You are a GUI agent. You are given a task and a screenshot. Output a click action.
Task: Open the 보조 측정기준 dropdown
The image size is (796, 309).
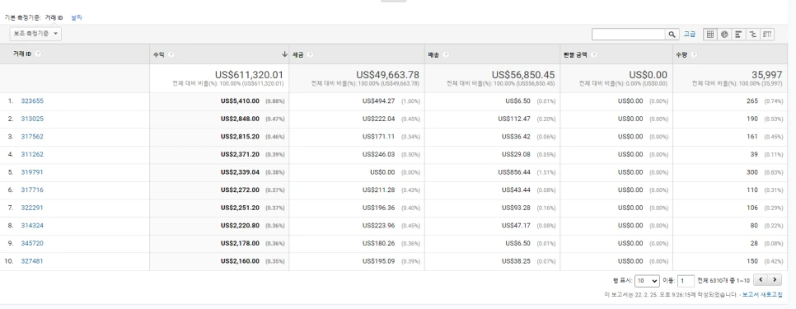[x=35, y=34]
